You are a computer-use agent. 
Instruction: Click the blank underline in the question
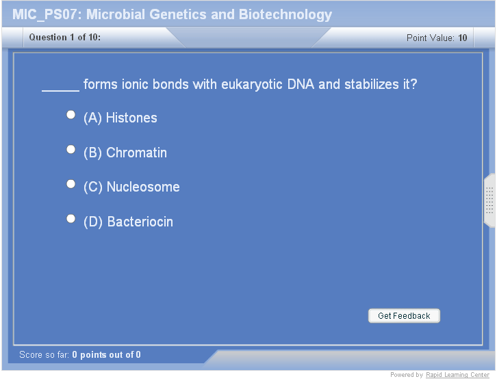61,86
